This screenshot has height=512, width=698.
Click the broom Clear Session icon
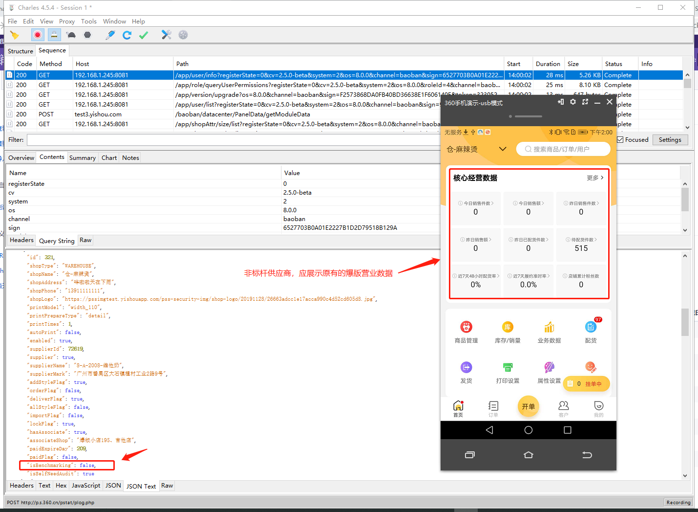point(15,35)
